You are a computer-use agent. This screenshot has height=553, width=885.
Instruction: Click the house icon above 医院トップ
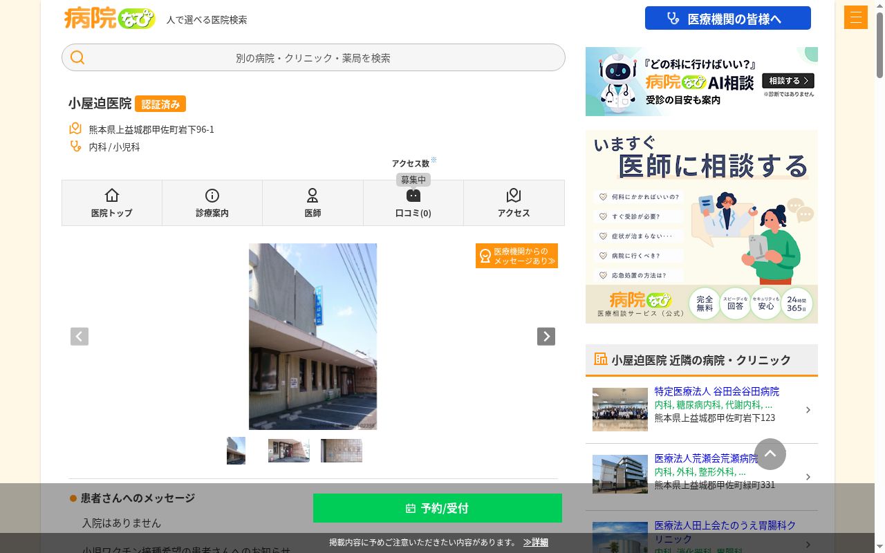coord(111,195)
